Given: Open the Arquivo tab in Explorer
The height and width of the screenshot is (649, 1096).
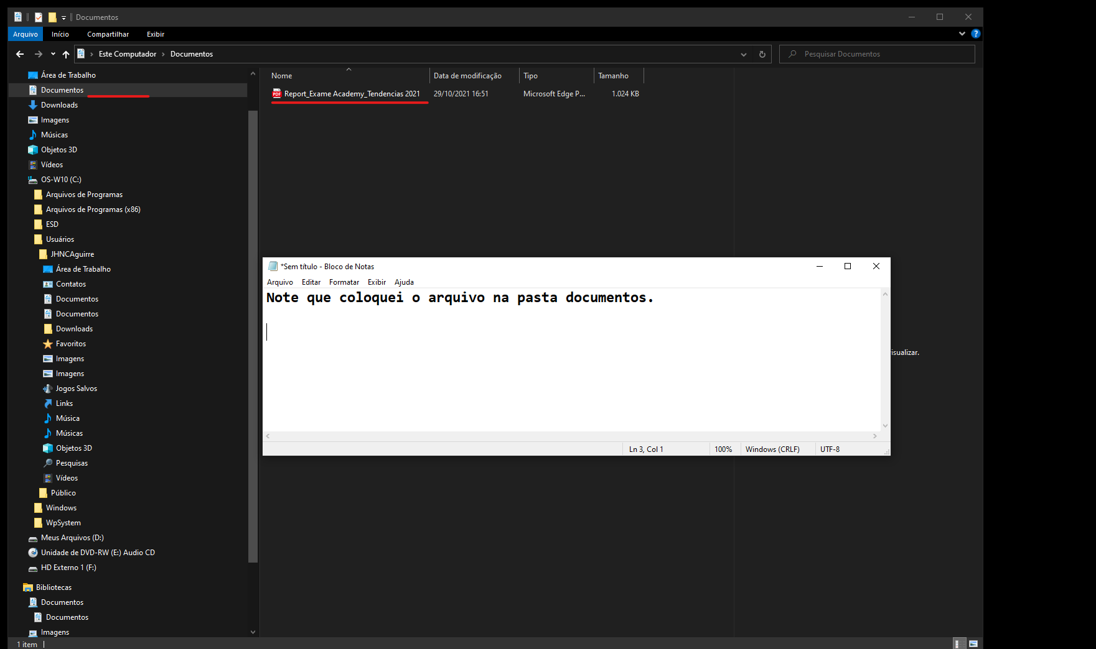Looking at the screenshot, I should point(26,34).
